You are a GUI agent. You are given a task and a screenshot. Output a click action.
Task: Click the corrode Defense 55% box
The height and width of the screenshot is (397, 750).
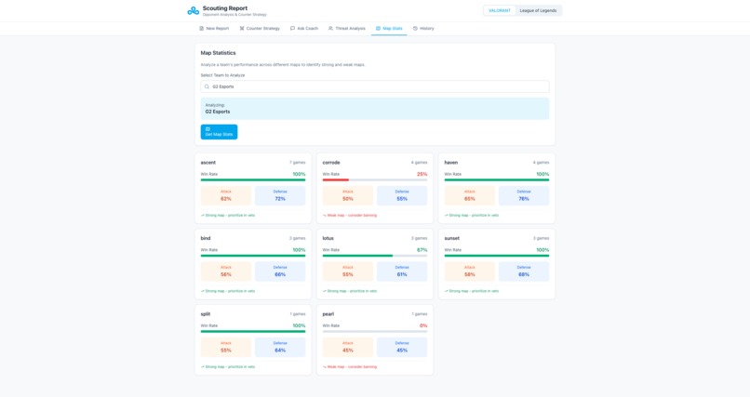point(402,196)
